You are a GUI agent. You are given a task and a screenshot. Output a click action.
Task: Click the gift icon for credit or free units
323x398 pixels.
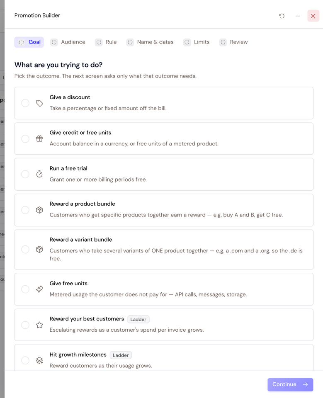point(39,138)
